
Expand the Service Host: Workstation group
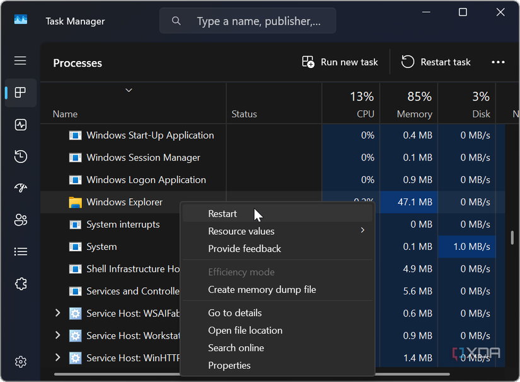pyautogui.click(x=57, y=335)
